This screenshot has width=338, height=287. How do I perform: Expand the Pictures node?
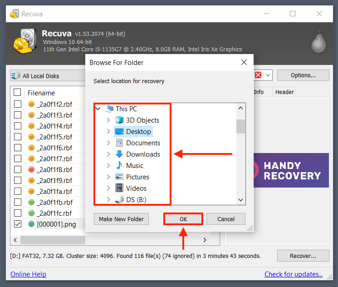coord(108,177)
